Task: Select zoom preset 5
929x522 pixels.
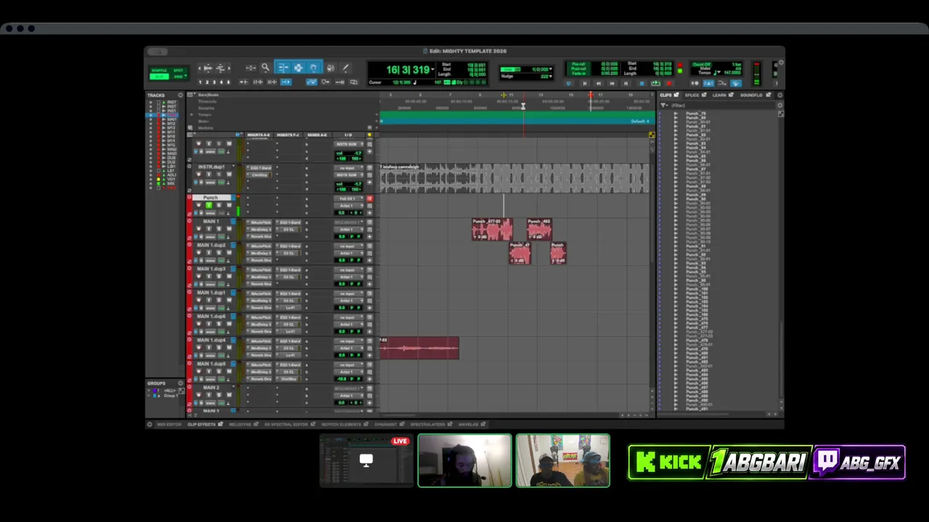Action: [228, 82]
